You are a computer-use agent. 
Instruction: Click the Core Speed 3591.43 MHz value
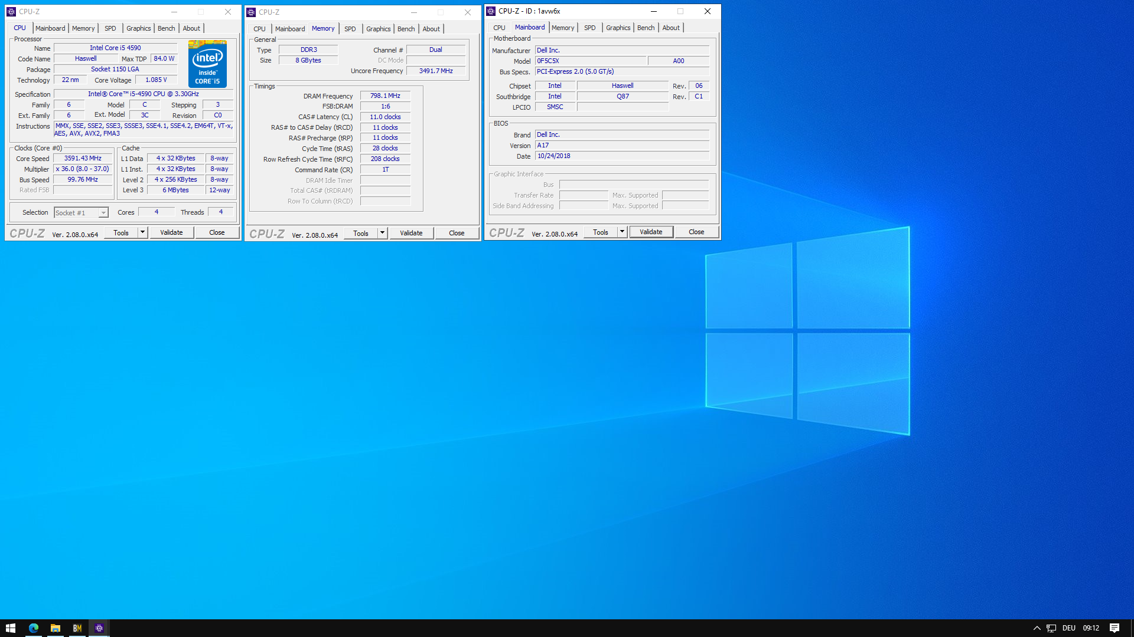[x=83, y=159]
